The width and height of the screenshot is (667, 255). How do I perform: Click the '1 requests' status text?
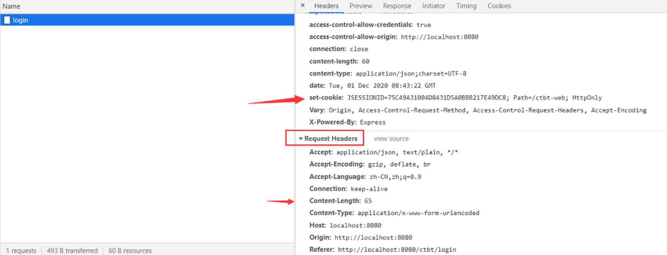[21, 250]
